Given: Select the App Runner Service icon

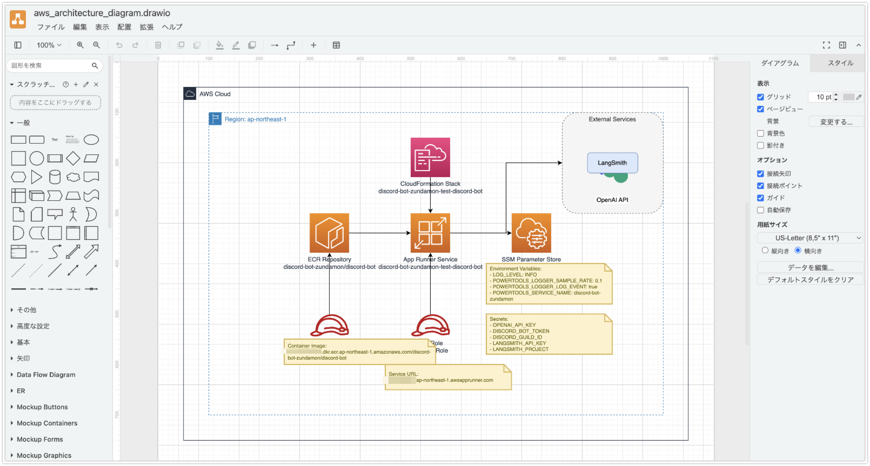Looking at the screenshot, I should (x=430, y=233).
